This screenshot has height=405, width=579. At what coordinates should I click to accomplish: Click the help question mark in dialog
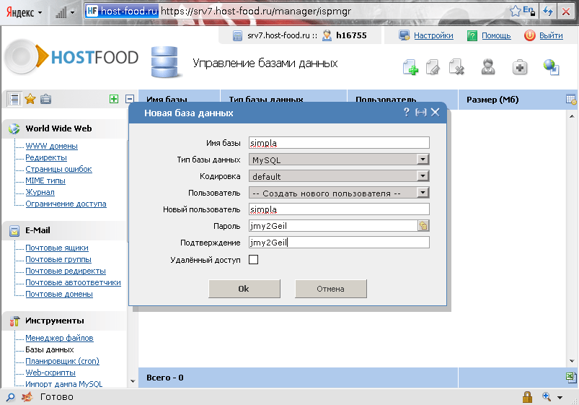pos(406,112)
